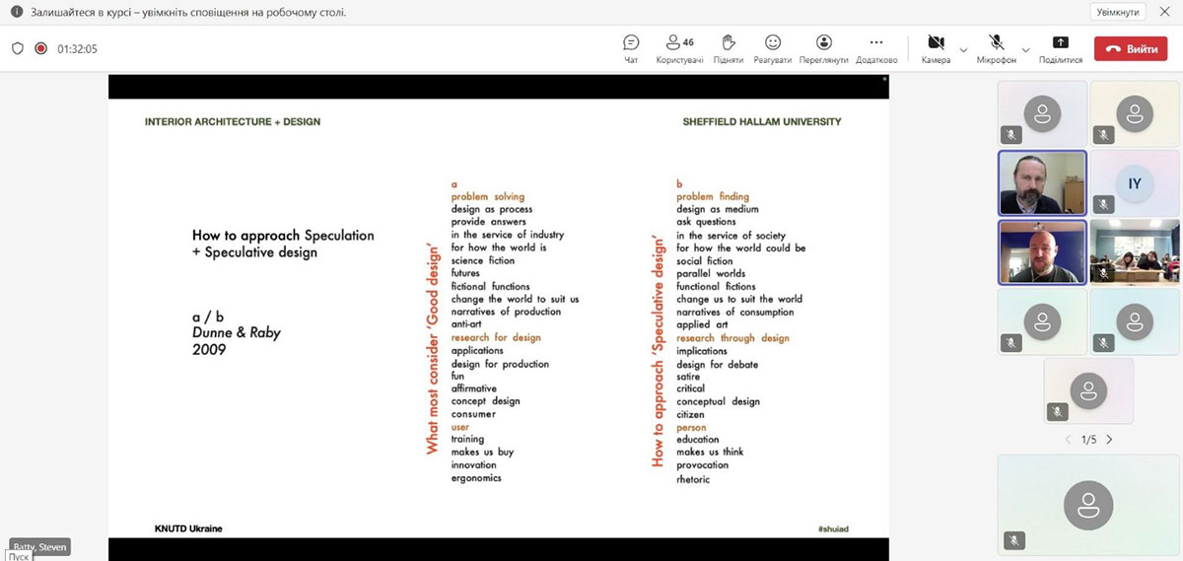This screenshot has width=1183, height=561.
Task: Show the participants list (Користувачі 46)
Action: tap(679, 48)
